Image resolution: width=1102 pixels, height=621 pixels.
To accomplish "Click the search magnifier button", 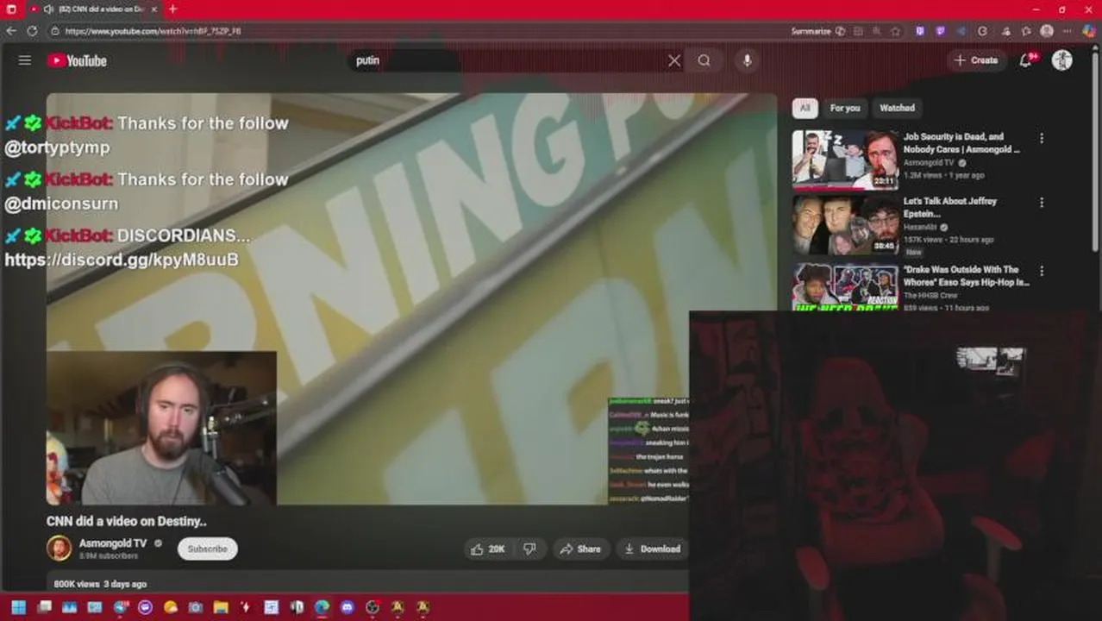I will (704, 60).
